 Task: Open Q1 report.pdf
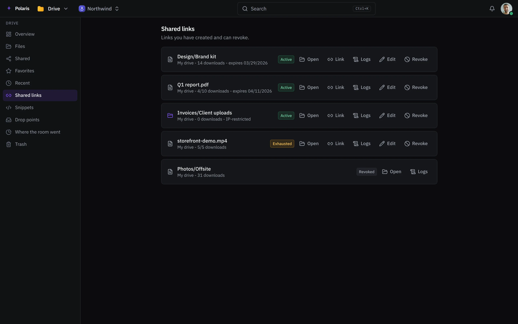click(x=309, y=87)
